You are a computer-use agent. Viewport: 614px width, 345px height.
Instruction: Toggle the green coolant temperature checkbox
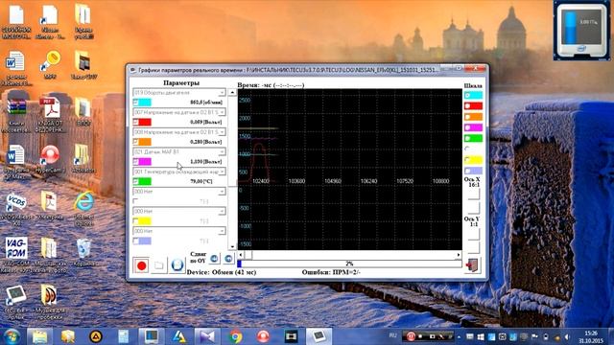pos(135,181)
